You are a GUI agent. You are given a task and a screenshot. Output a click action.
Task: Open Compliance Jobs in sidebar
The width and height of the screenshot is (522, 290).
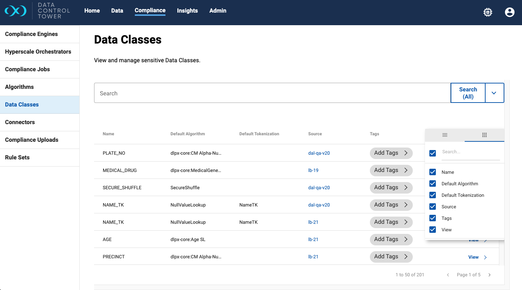[x=27, y=69]
